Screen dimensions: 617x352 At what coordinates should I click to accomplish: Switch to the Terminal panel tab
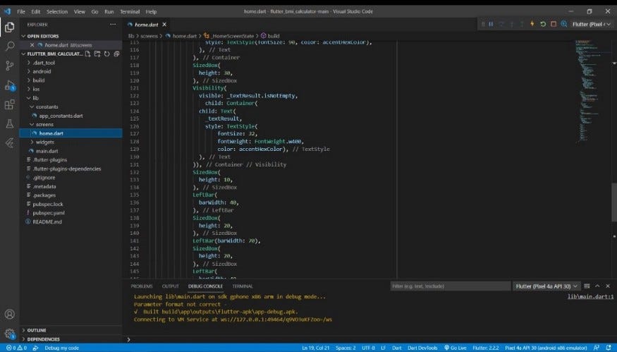pyautogui.click(x=243, y=286)
